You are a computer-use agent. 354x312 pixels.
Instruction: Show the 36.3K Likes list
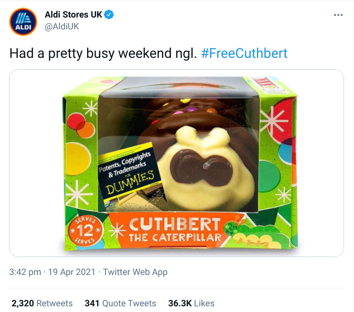[191, 303]
